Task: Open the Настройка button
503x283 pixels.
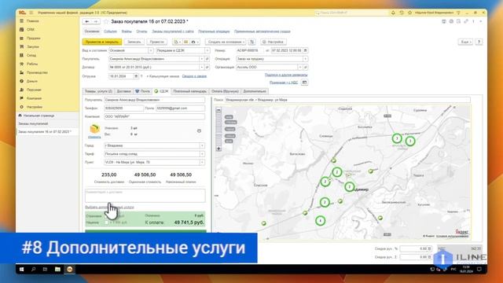Action: [274, 42]
